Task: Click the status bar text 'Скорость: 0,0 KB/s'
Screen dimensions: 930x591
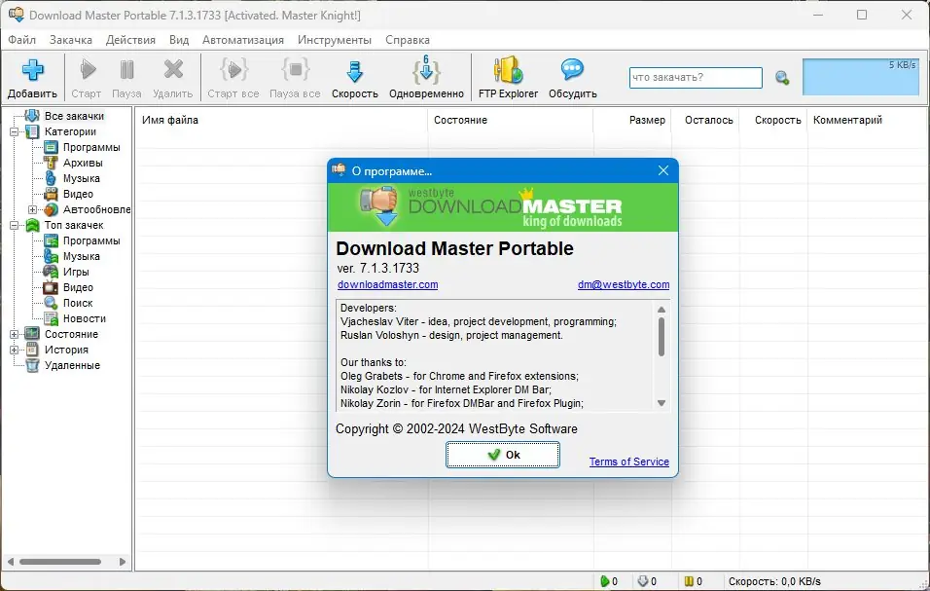Action: pos(774,581)
